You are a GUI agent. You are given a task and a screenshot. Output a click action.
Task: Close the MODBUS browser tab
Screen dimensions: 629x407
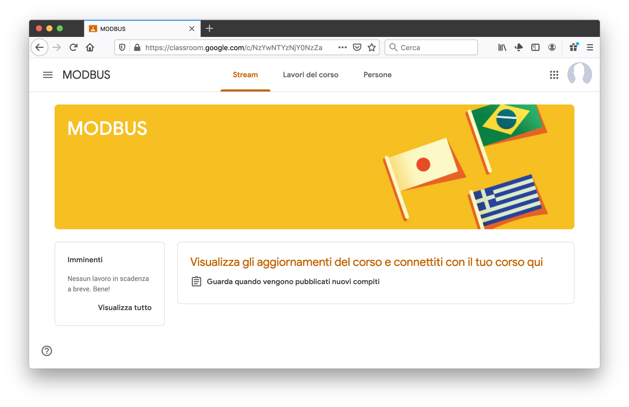point(192,29)
